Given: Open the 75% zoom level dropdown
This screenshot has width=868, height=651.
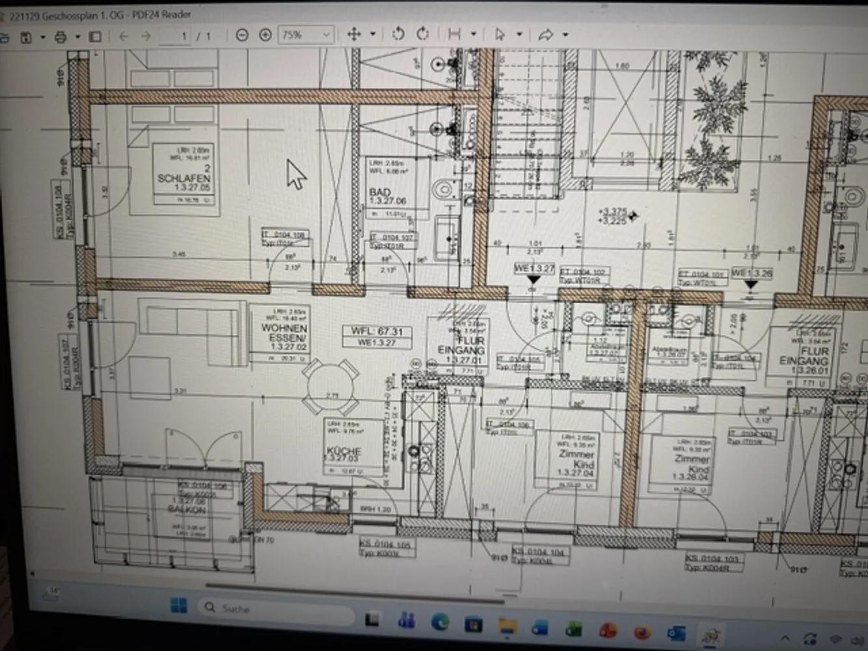Looking at the screenshot, I should 306,35.
